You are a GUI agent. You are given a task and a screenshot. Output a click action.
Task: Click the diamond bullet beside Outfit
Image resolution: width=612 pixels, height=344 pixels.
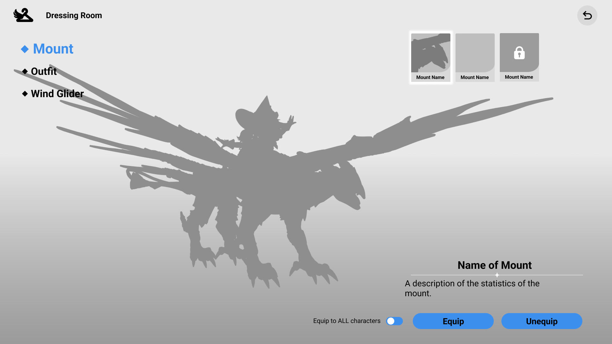[x=25, y=71]
